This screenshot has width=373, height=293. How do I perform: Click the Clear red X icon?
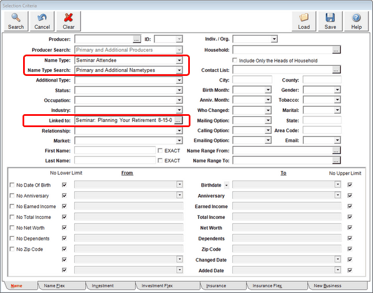(x=68, y=21)
